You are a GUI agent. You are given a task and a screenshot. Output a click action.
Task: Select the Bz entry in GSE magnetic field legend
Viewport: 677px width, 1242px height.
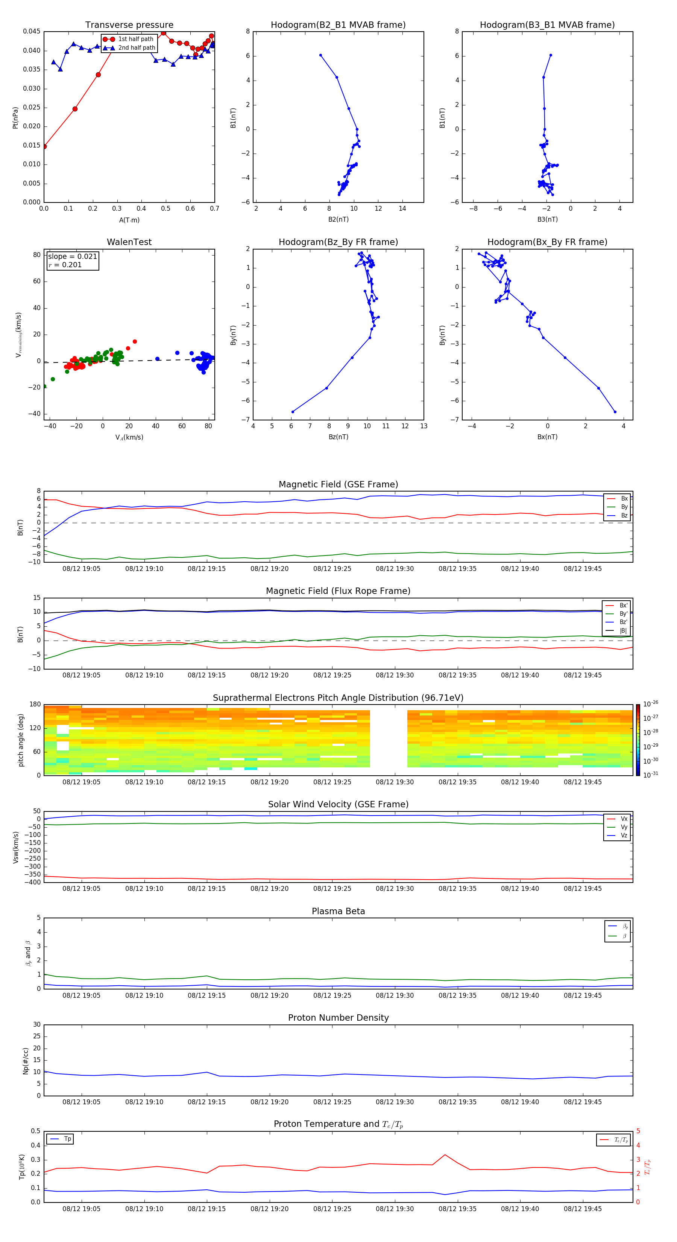[617, 515]
